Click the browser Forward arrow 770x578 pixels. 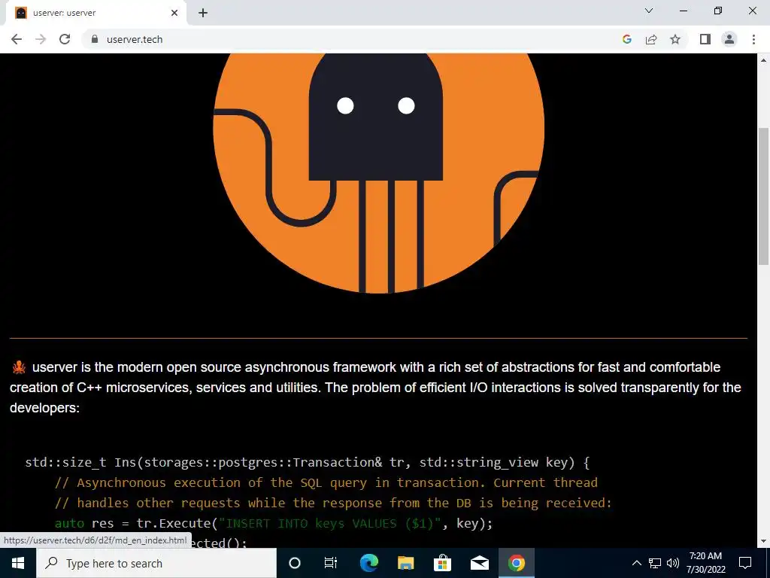[x=41, y=39]
